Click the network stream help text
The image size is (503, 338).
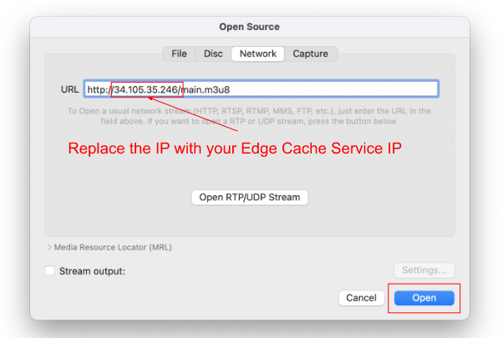(x=248, y=115)
